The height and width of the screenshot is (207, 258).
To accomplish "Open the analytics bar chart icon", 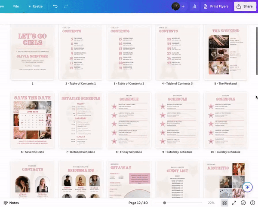I will click(194, 6).
